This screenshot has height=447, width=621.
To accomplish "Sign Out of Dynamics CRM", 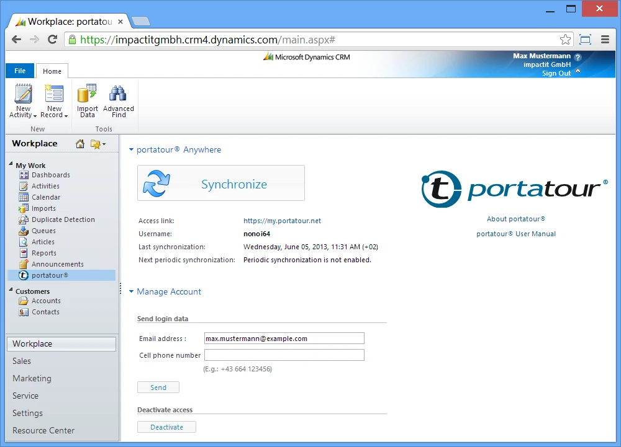I will (x=556, y=73).
